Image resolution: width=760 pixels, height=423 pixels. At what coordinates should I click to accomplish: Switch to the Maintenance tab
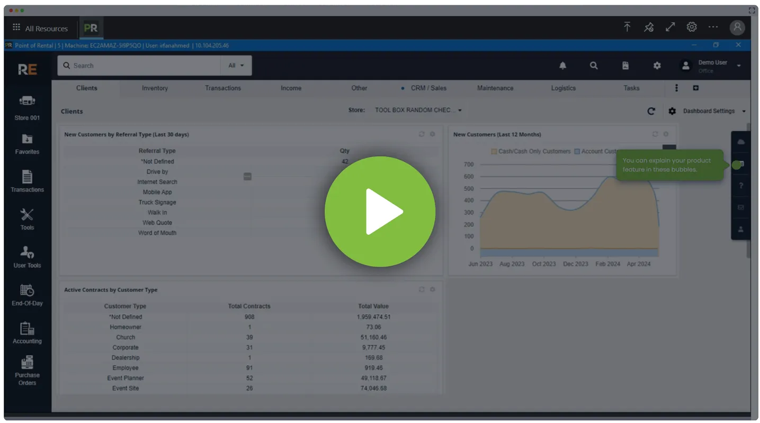point(495,88)
